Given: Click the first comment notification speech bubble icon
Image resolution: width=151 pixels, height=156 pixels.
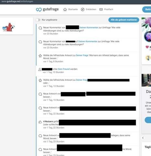Looking at the screenshot, I should (x=40, y=28).
